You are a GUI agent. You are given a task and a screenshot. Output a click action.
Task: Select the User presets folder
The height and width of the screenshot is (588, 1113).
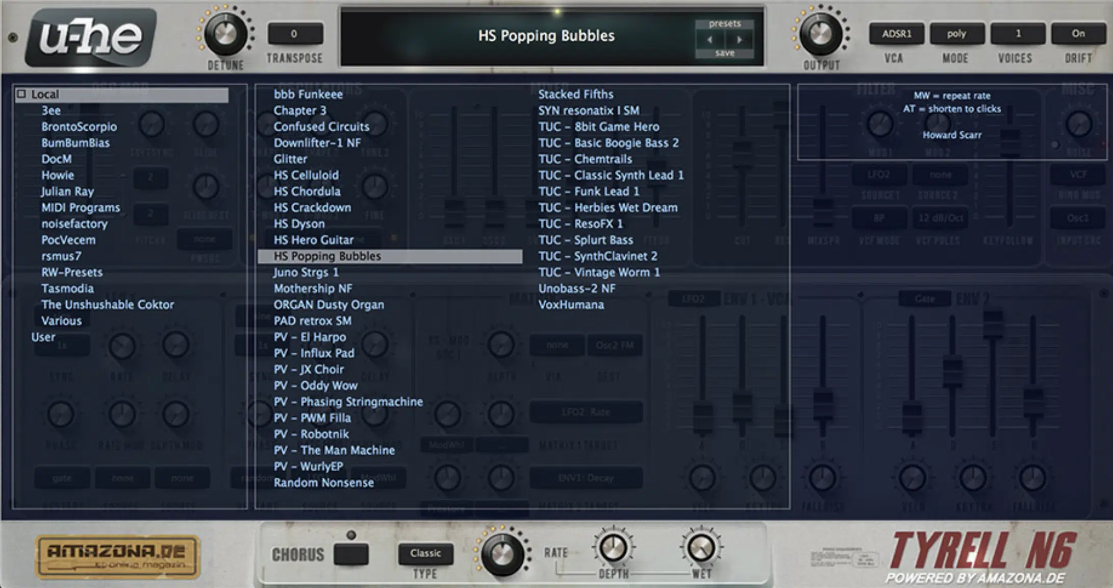pos(43,337)
